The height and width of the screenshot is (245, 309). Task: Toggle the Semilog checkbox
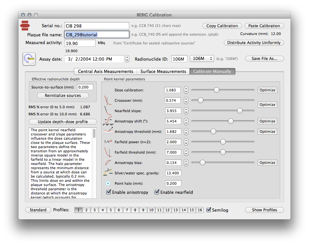click(x=209, y=210)
